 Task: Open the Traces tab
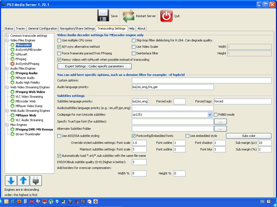pos(20,28)
